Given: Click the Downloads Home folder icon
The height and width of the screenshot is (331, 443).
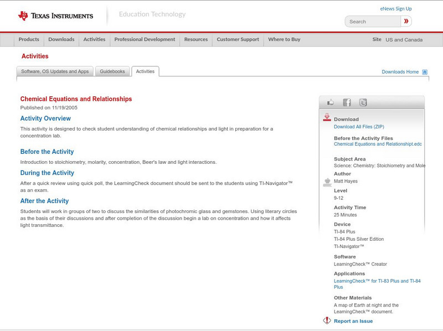Looking at the screenshot, I should (x=424, y=71).
